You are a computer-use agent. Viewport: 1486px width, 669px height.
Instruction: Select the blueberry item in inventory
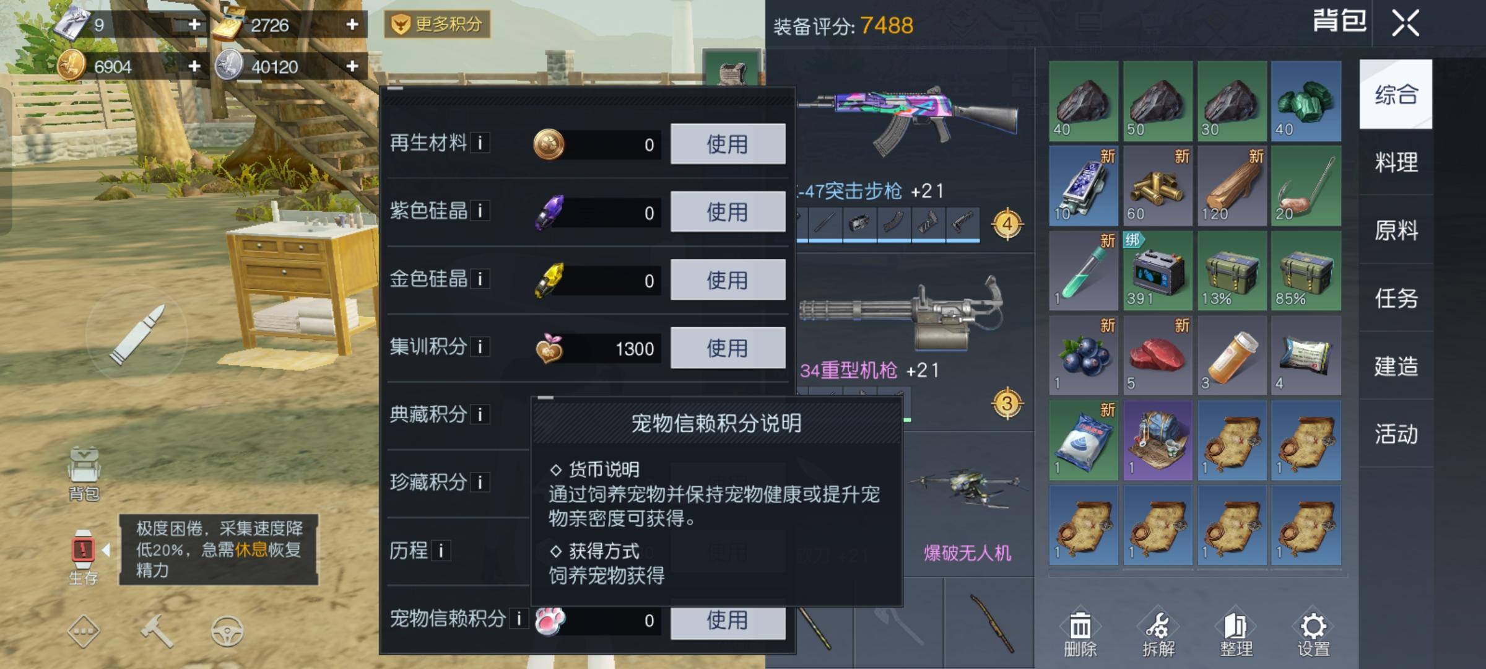[x=1084, y=356]
